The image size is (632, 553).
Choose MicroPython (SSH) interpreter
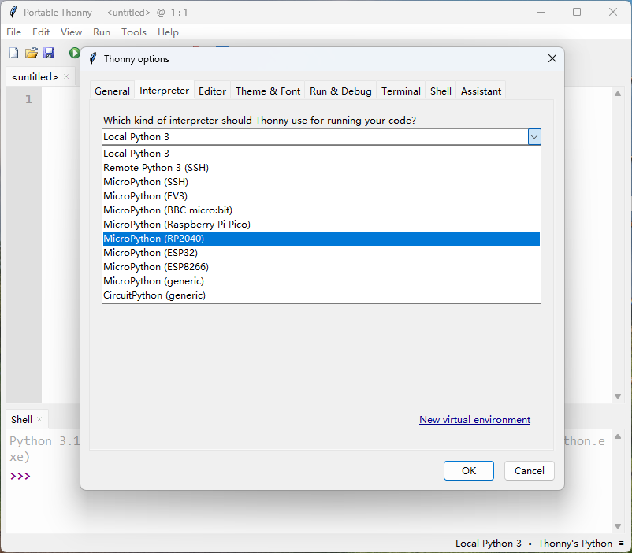(x=322, y=182)
